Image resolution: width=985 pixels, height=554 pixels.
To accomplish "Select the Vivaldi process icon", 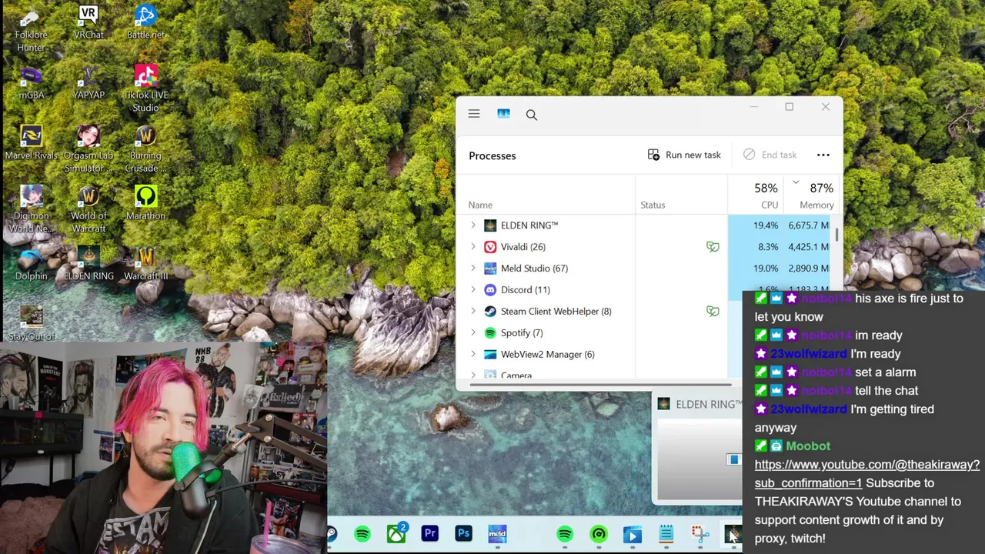I will coord(490,247).
